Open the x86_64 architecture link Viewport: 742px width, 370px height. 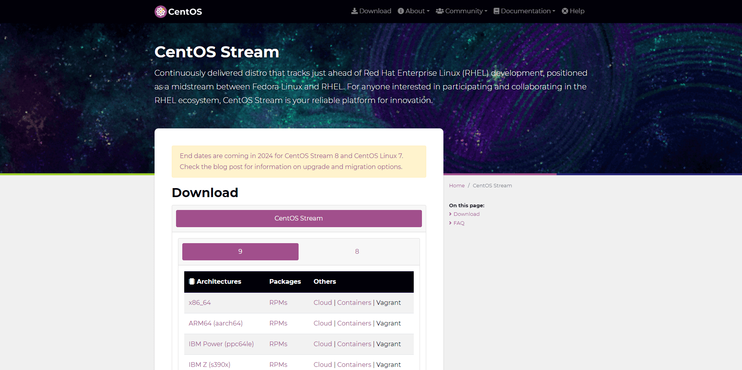pyautogui.click(x=200, y=302)
